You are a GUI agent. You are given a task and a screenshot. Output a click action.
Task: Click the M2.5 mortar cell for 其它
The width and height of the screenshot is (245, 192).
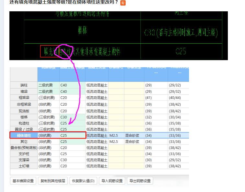tap(116, 142)
